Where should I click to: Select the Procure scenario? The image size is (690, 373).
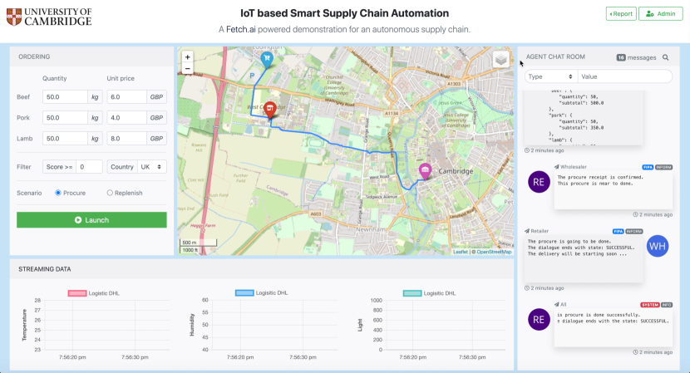point(58,193)
